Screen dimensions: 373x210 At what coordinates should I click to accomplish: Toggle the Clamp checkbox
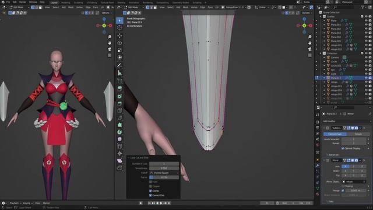tap(150, 191)
